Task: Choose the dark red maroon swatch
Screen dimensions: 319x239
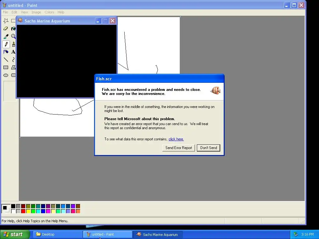Action: [x=23, y=206]
